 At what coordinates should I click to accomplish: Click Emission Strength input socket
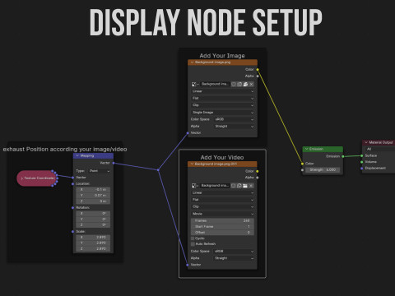click(303, 170)
